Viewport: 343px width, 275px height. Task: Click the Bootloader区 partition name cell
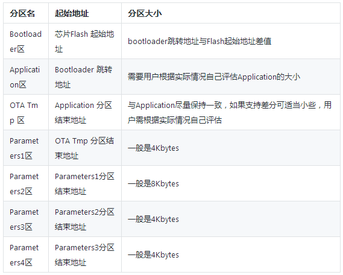coord(26,41)
